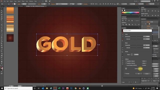
Task: Click the Opacity link in control bar
Action: 39,4
